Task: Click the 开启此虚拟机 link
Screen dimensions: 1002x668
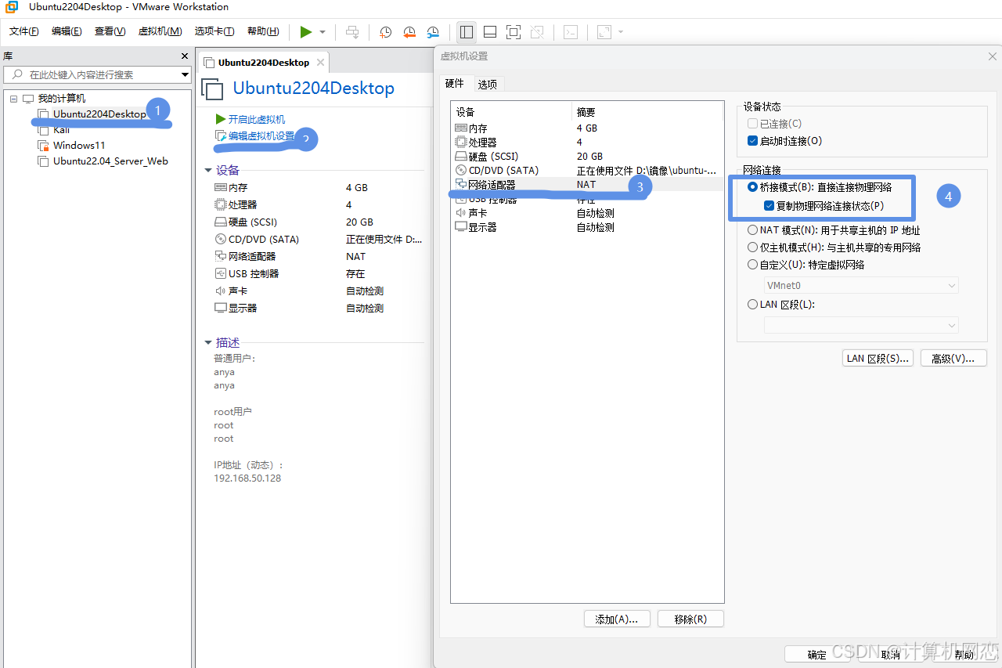Action: click(x=256, y=119)
